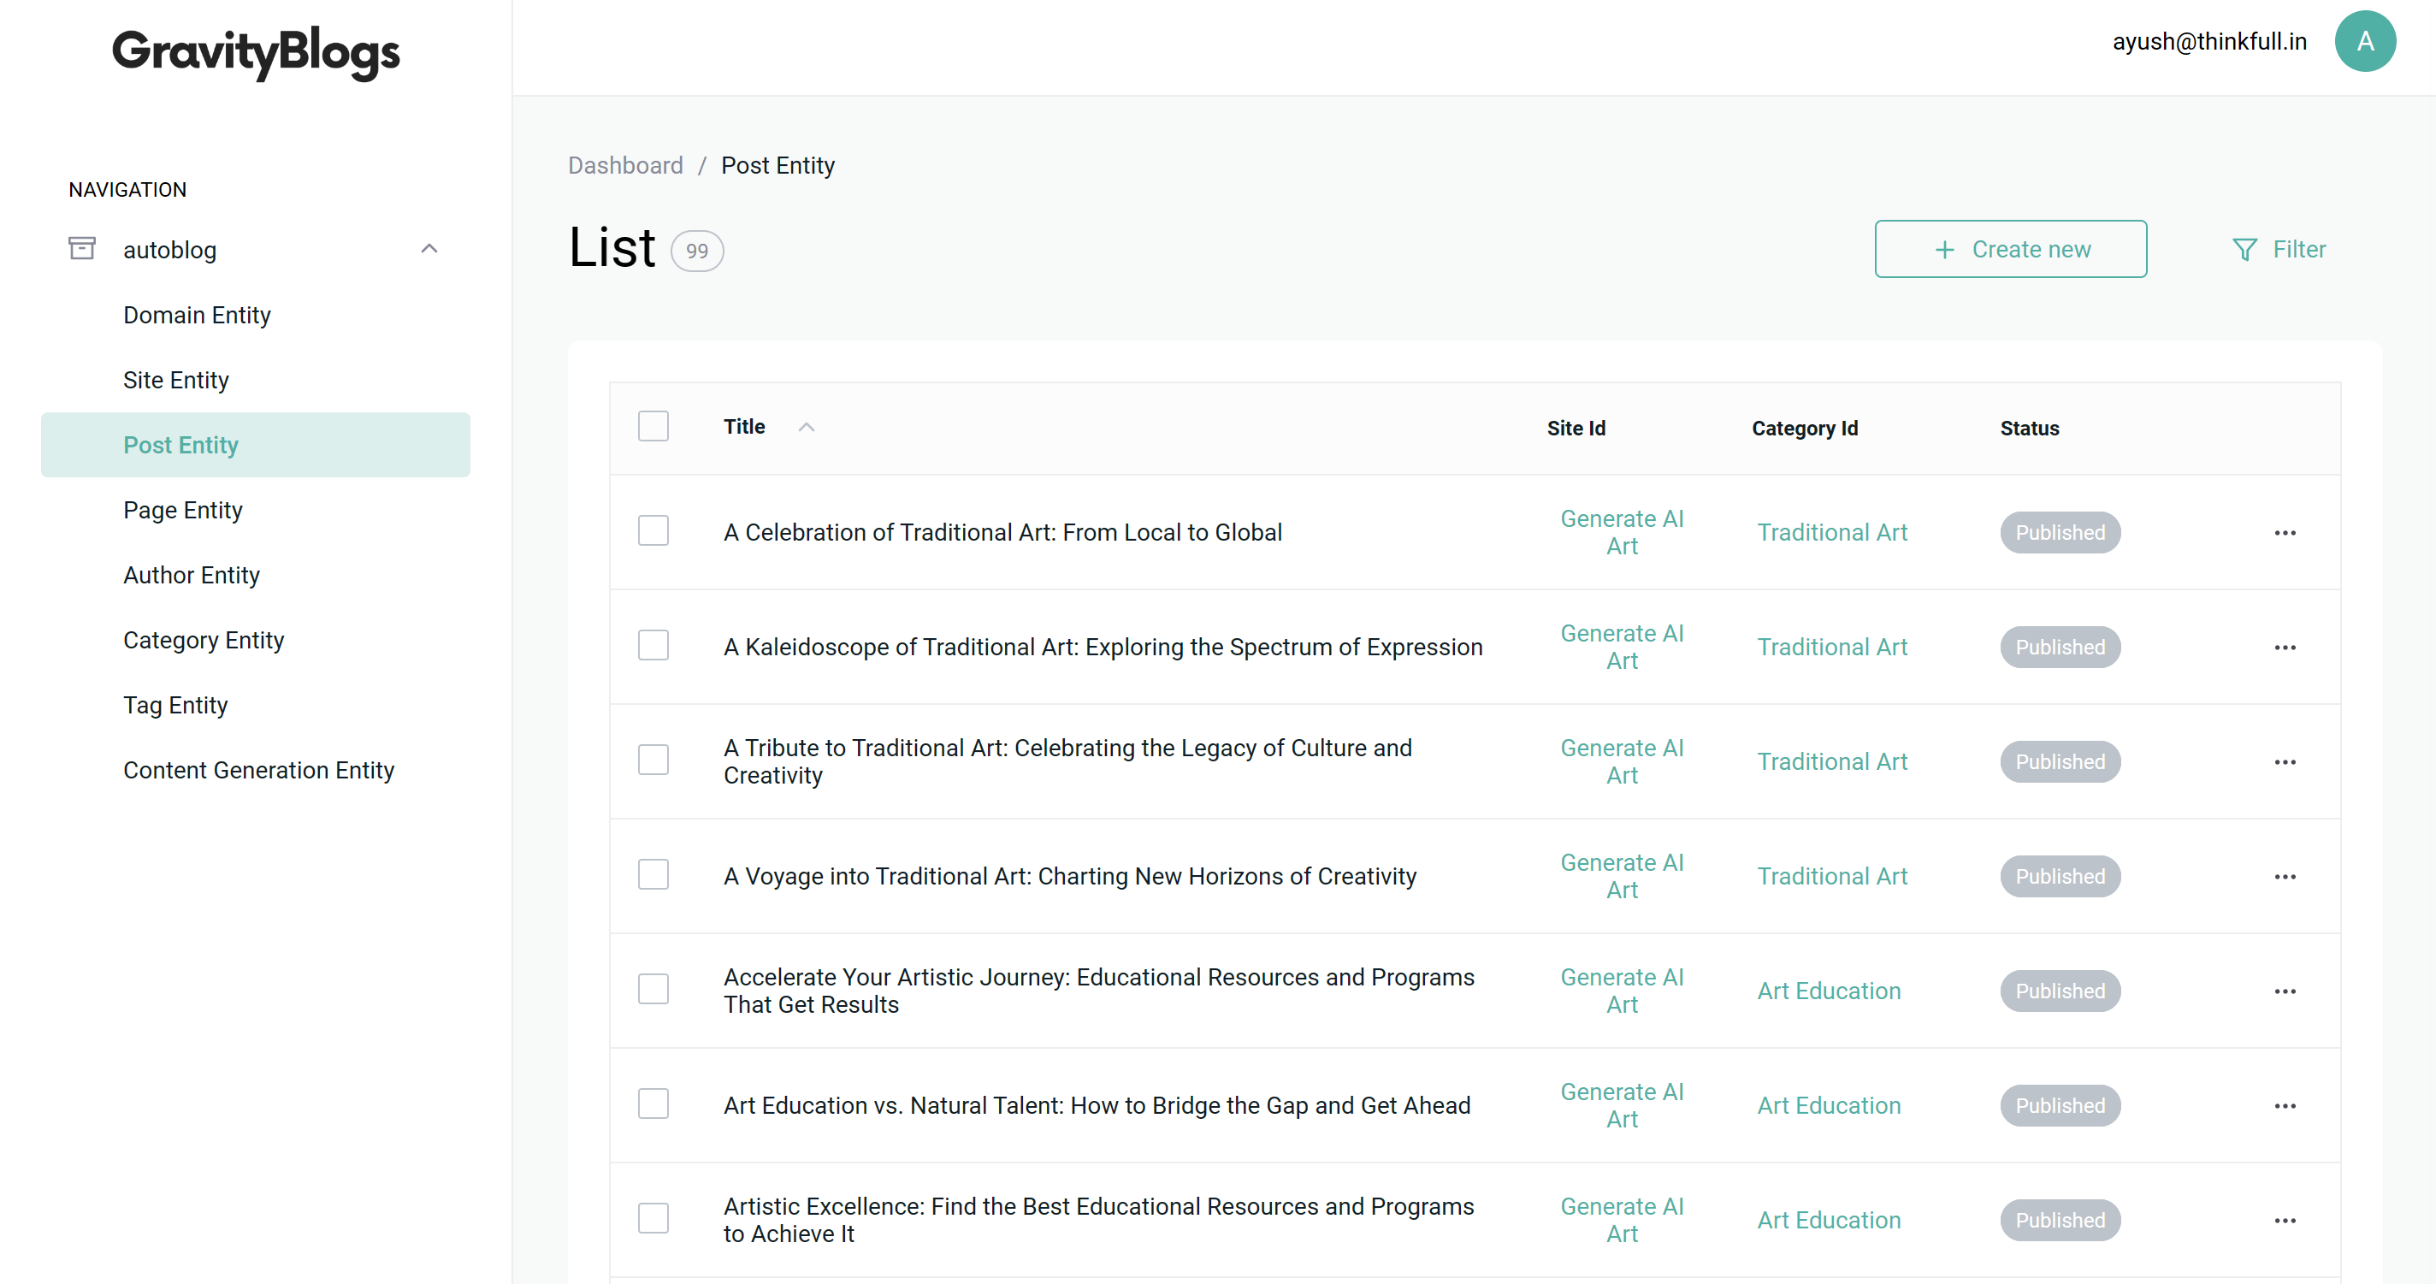Screen dimensions: 2436x1284
Task: Open actions menu for Celebration of Traditional Art row
Action: coord(2285,532)
